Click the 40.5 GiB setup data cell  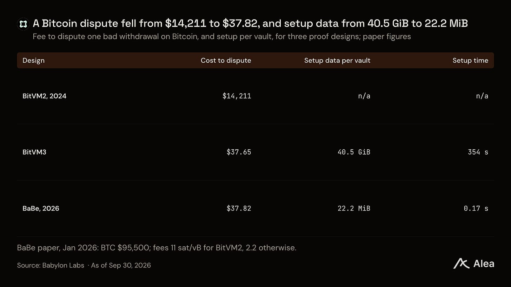coord(354,152)
